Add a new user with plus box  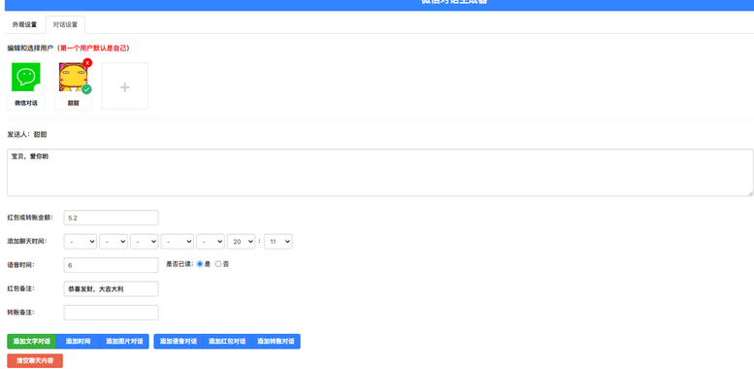124,86
